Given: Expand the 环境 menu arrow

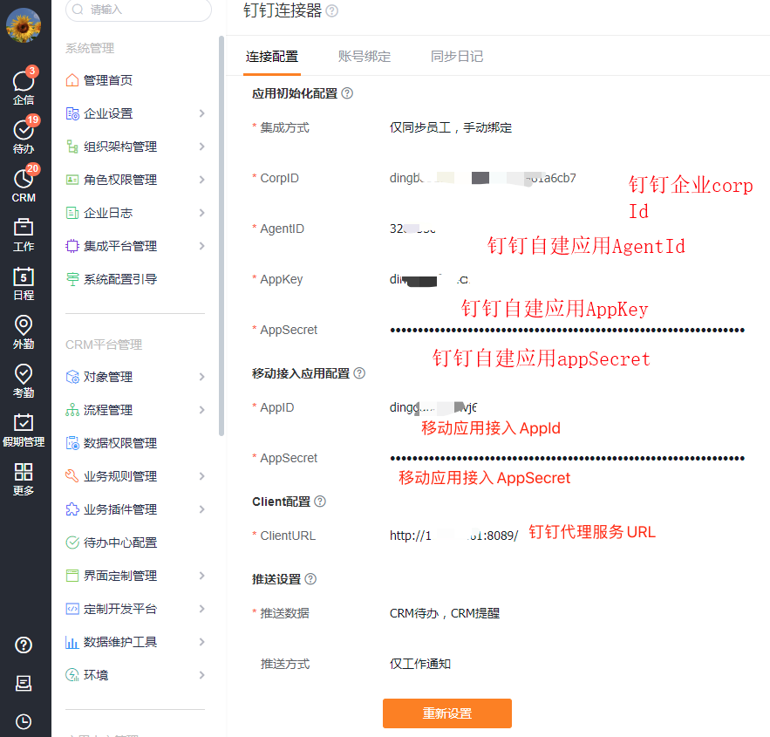Looking at the screenshot, I should 201,675.
